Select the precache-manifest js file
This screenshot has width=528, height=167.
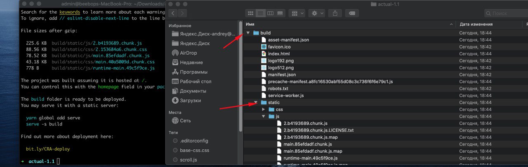pyautogui.click(x=330, y=82)
